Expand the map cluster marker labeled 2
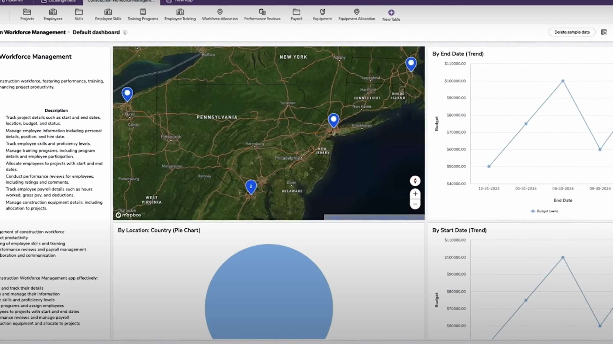 coord(251,186)
